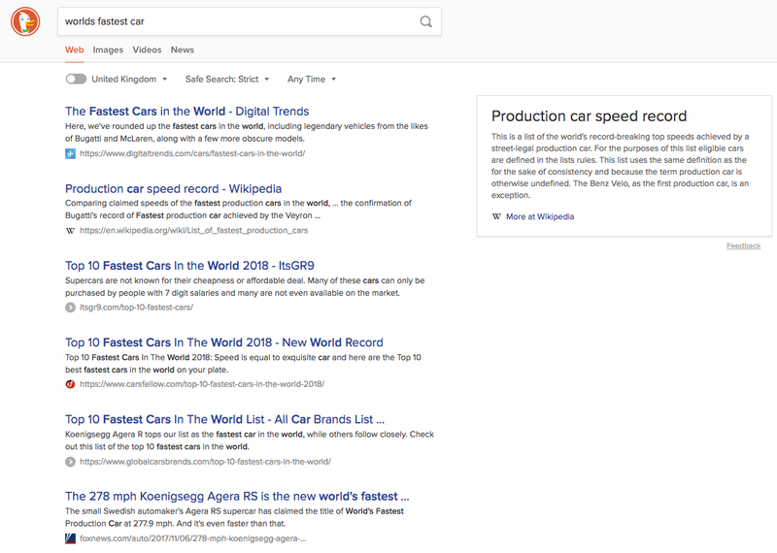Click the globalcarsbrands.com arrow favicon
Image resolution: width=777 pixels, height=553 pixels.
(x=70, y=462)
